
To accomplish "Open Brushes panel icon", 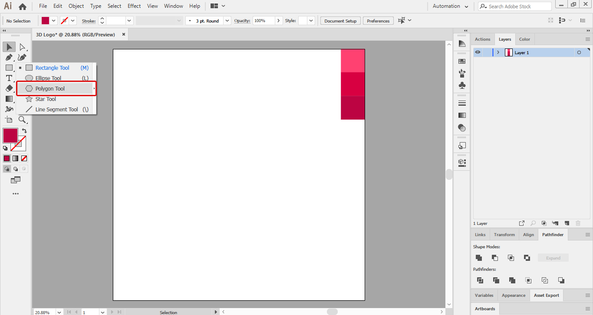I will 462,73.
